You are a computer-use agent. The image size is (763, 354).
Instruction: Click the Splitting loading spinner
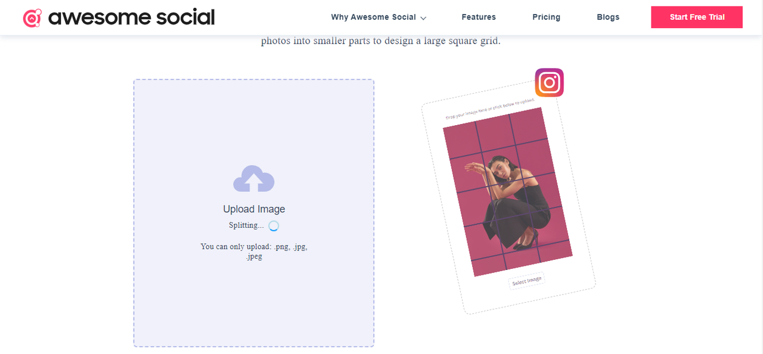(274, 226)
